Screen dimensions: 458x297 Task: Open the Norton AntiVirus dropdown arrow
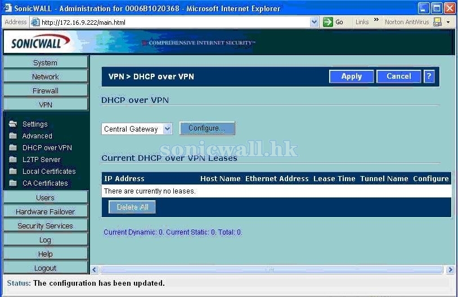[x=448, y=22]
